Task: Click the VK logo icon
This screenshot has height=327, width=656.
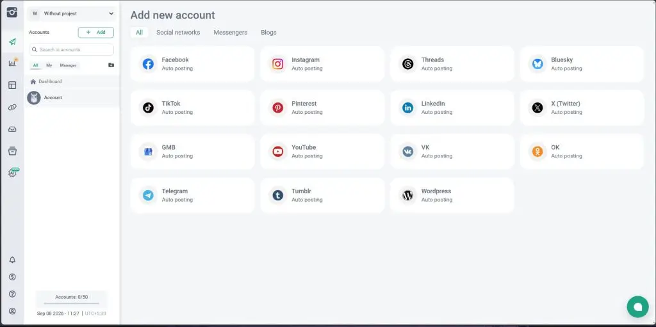Action: (x=407, y=152)
